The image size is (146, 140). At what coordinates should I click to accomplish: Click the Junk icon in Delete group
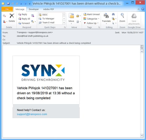tap(5, 22)
